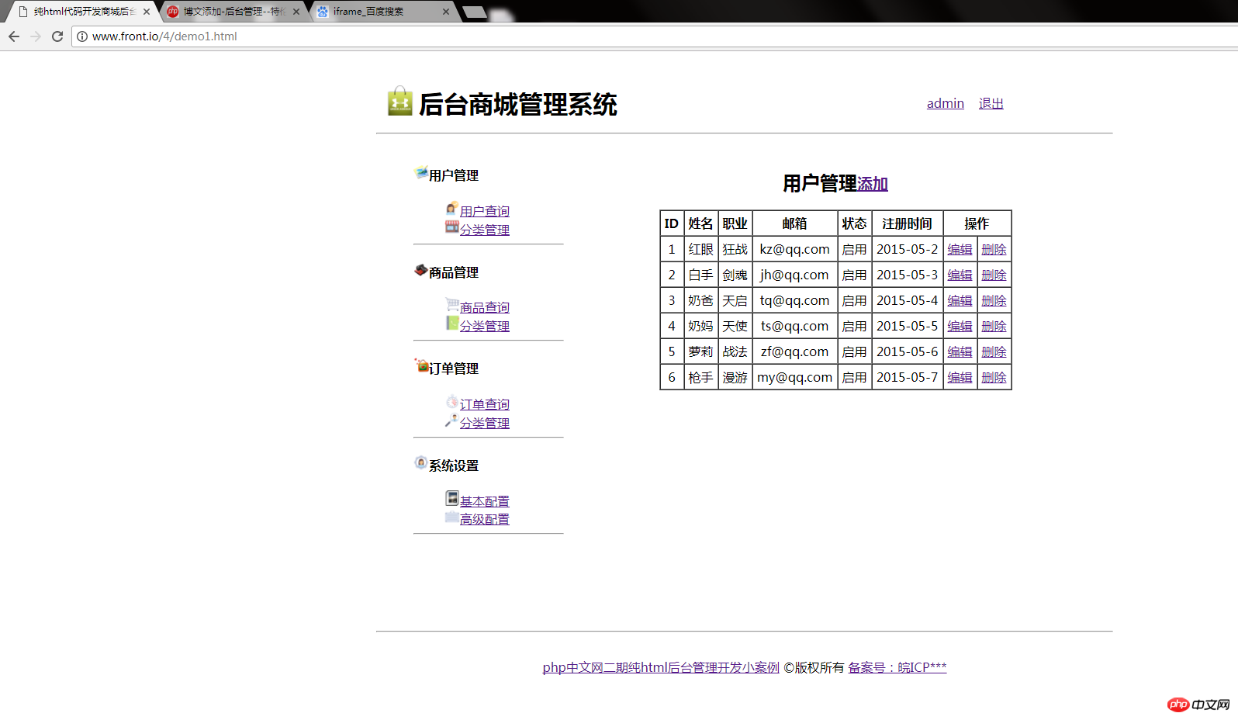The height and width of the screenshot is (720, 1238).
Task: Click 编辑 for user 奶爸
Action: (x=960, y=300)
